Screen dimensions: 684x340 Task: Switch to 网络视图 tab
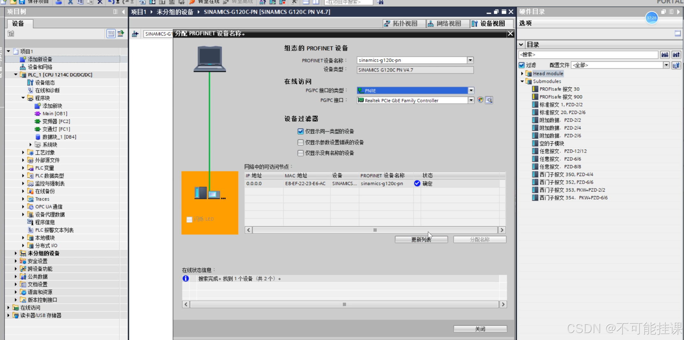pyautogui.click(x=448, y=24)
